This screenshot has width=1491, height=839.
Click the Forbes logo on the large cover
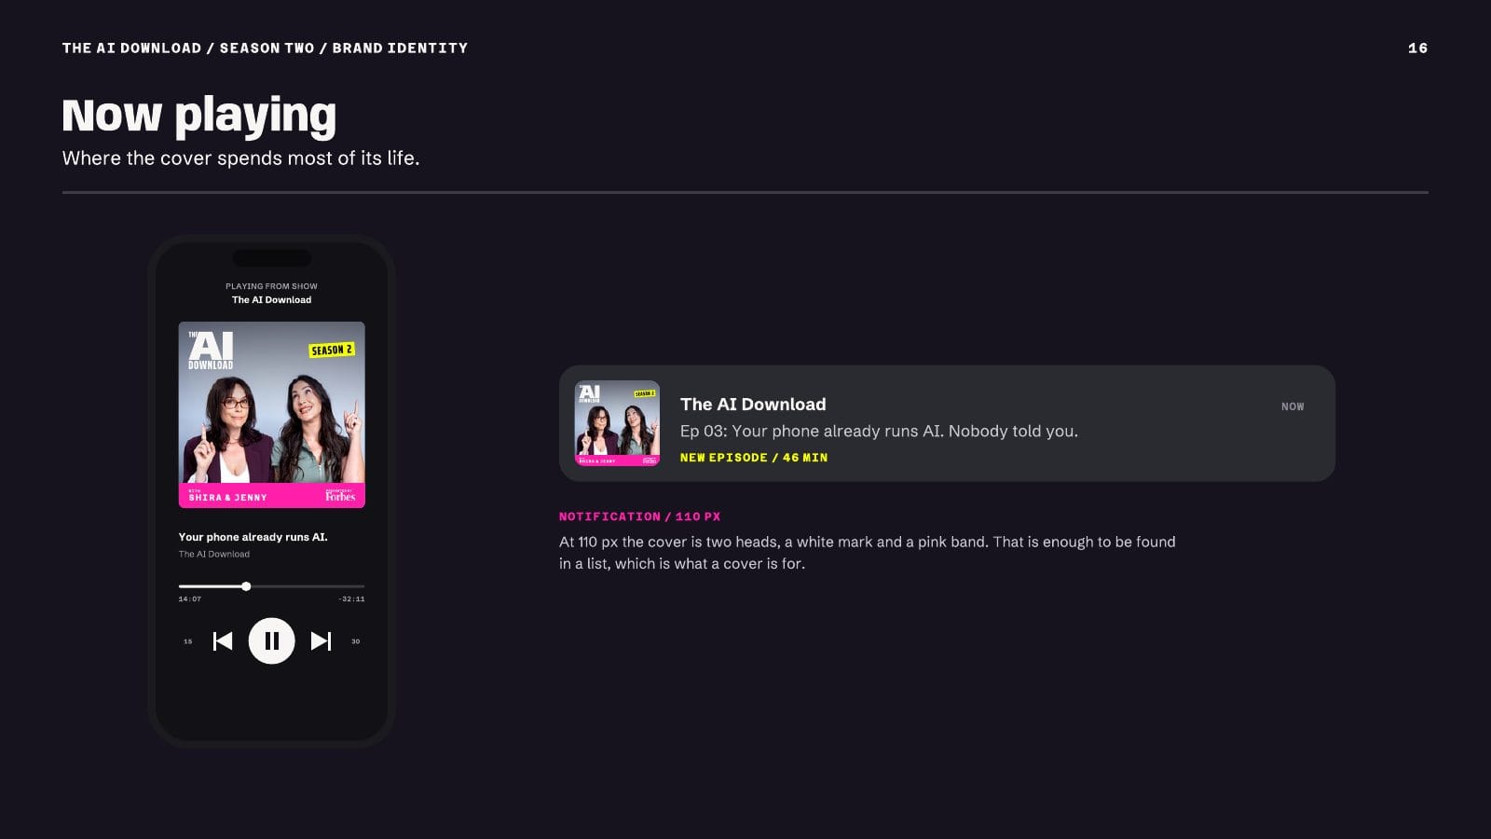[340, 496]
